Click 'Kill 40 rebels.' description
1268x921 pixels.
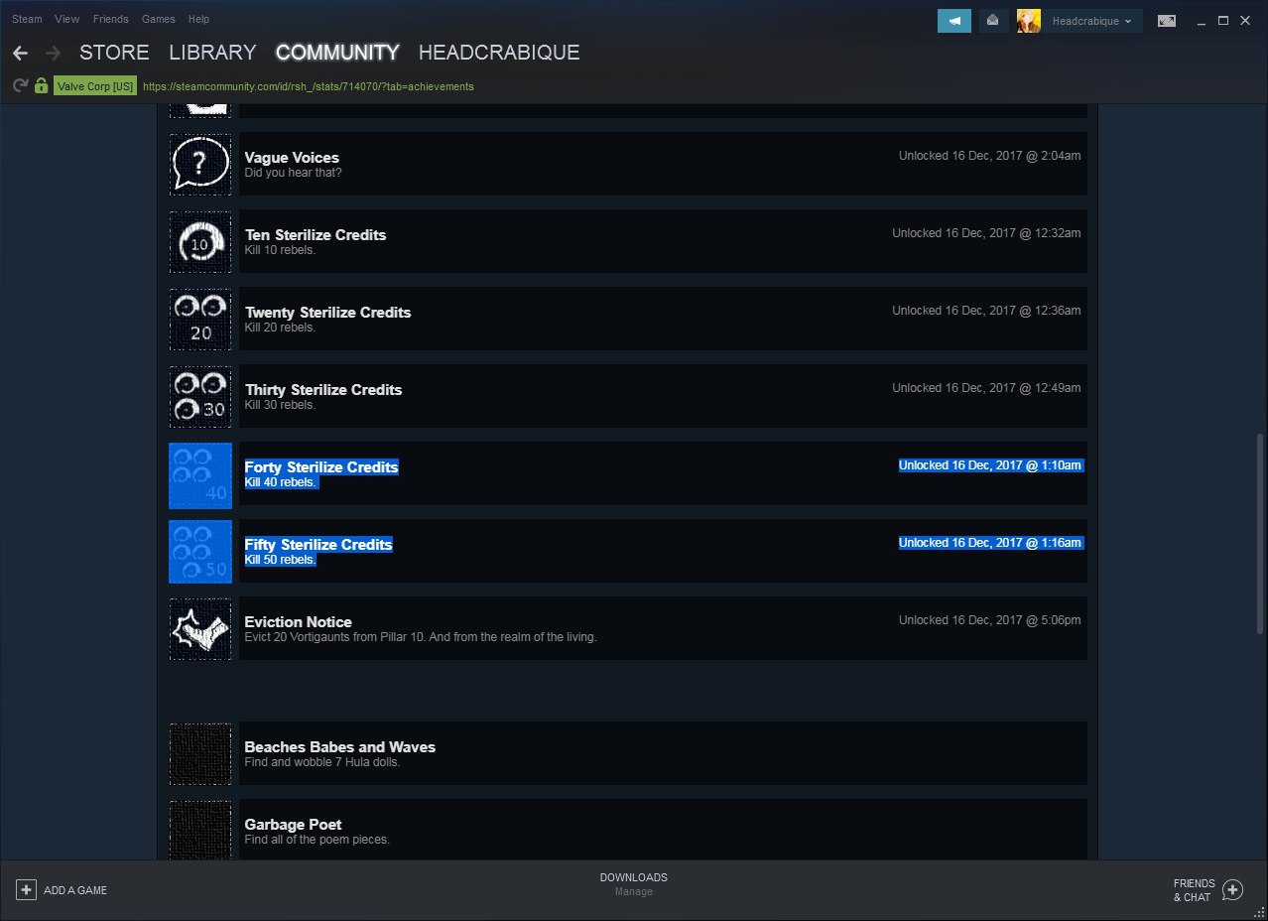point(280,482)
